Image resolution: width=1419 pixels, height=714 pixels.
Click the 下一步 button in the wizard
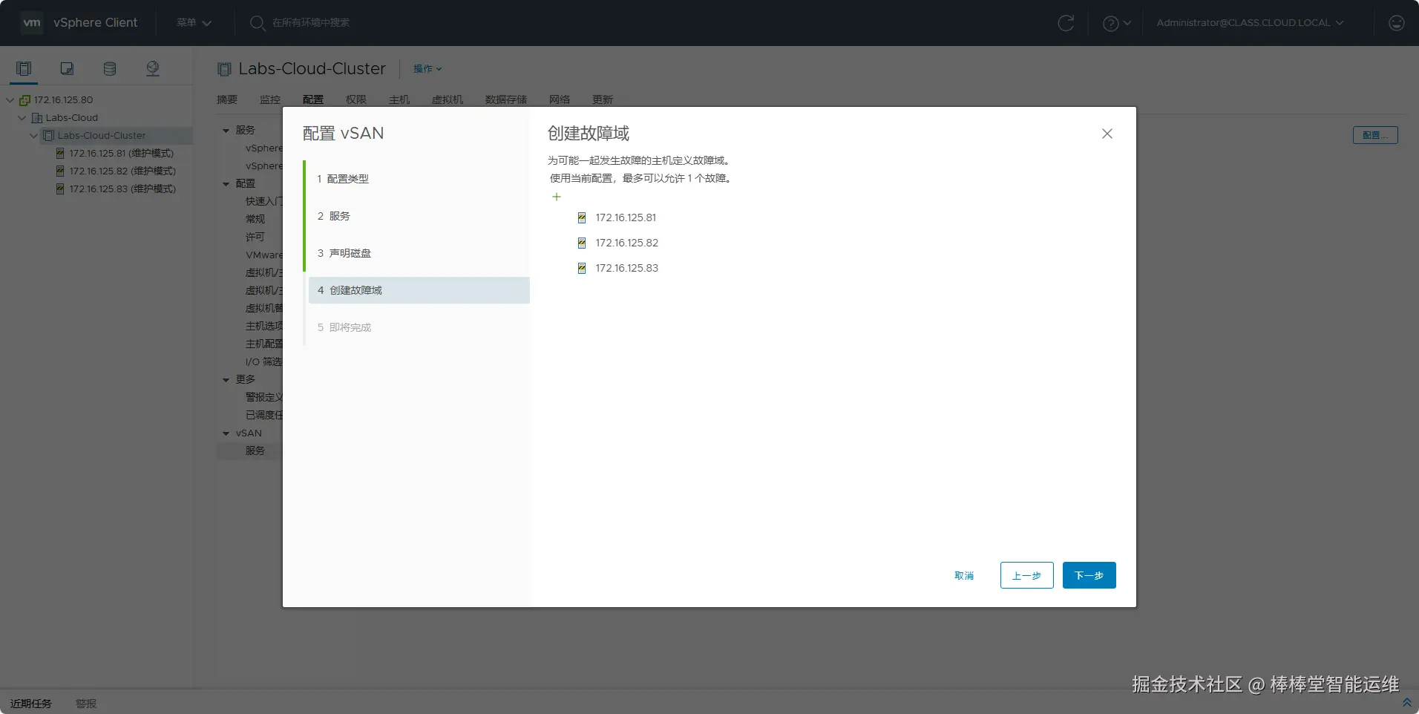point(1089,575)
